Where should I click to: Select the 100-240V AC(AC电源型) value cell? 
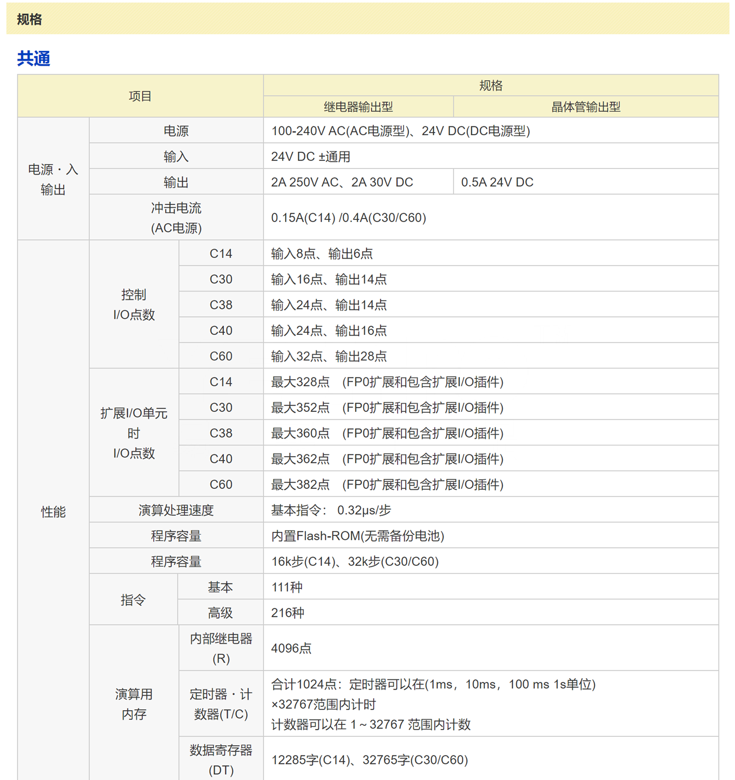tap(491, 131)
